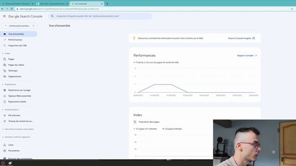Click the 'Total de 2 clics' legend
Screen dimensions: 296x166
point(156,62)
